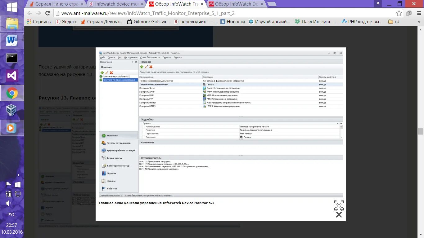The image size is (424, 238).
Task: Click the Google Chrome taskbar icon
Action: [x=12, y=93]
